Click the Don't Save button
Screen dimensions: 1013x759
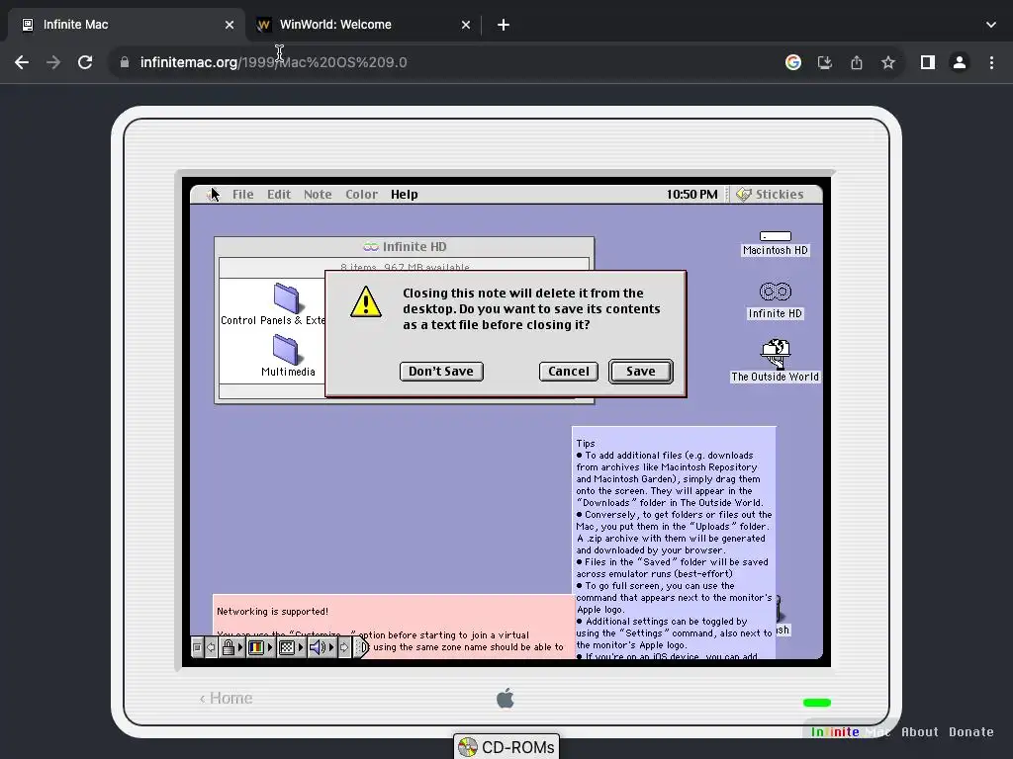(441, 372)
